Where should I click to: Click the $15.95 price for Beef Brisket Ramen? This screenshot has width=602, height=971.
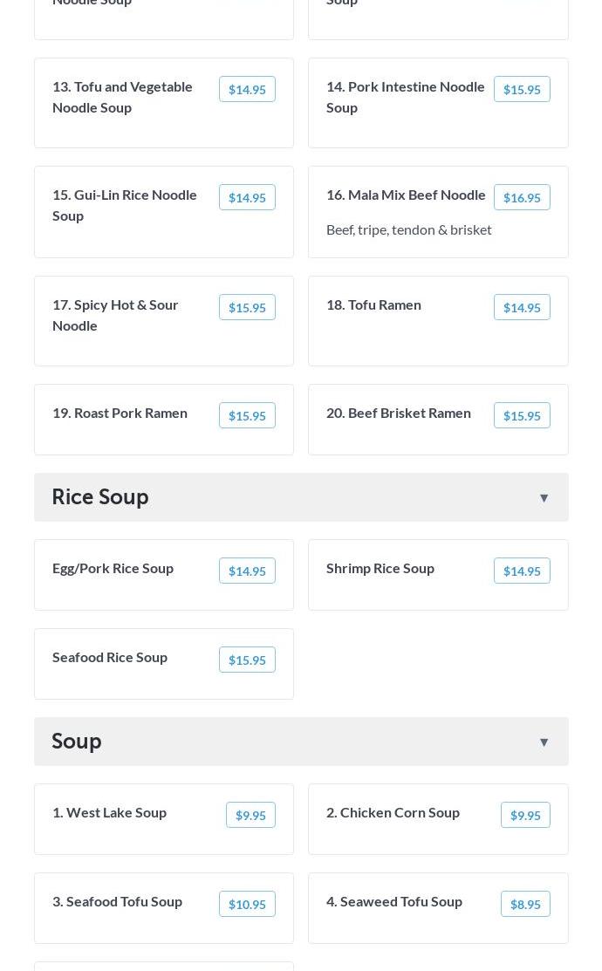click(x=522, y=415)
